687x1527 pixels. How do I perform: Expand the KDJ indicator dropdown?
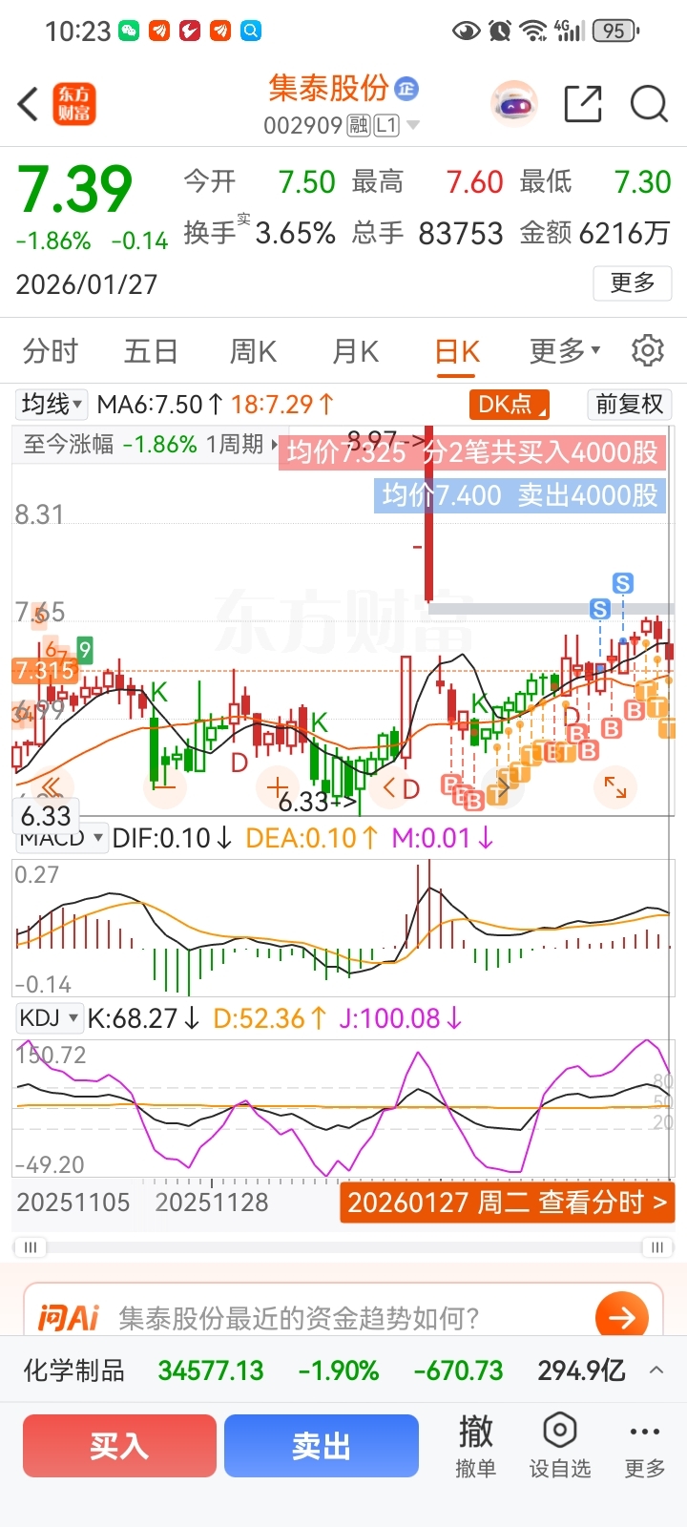[49, 1018]
